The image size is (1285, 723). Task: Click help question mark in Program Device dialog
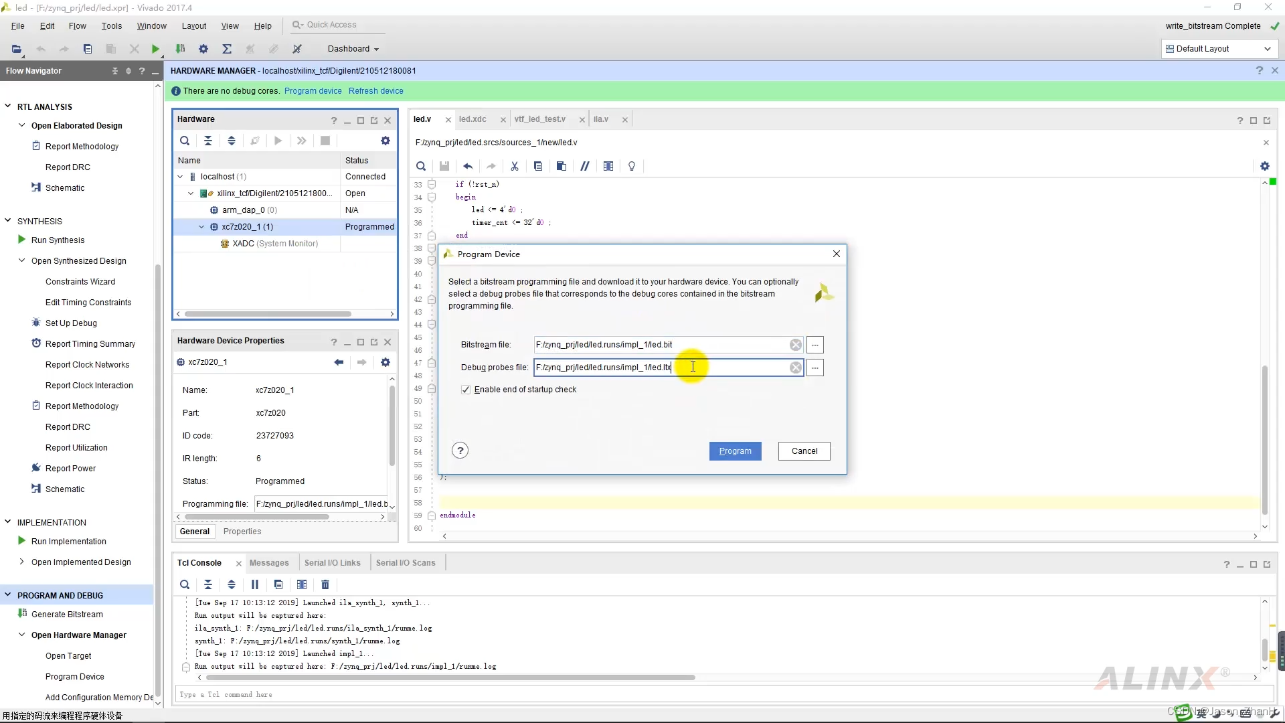point(460,451)
